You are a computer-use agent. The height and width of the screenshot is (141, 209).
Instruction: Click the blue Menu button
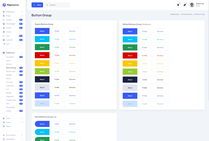[37, 5]
